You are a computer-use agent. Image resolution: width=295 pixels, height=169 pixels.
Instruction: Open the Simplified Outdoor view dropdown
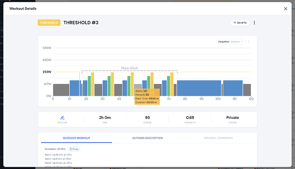[231, 42]
